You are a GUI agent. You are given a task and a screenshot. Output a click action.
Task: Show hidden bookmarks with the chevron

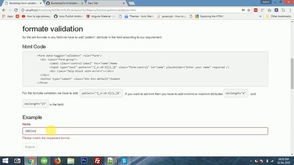point(260,16)
